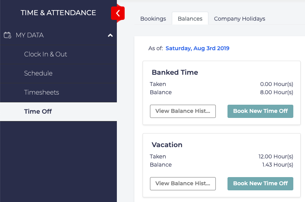Click the Saturday, Aug 3rd 2019 date link
The height and width of the screenshot is (202, 305).
pos(197,49)
